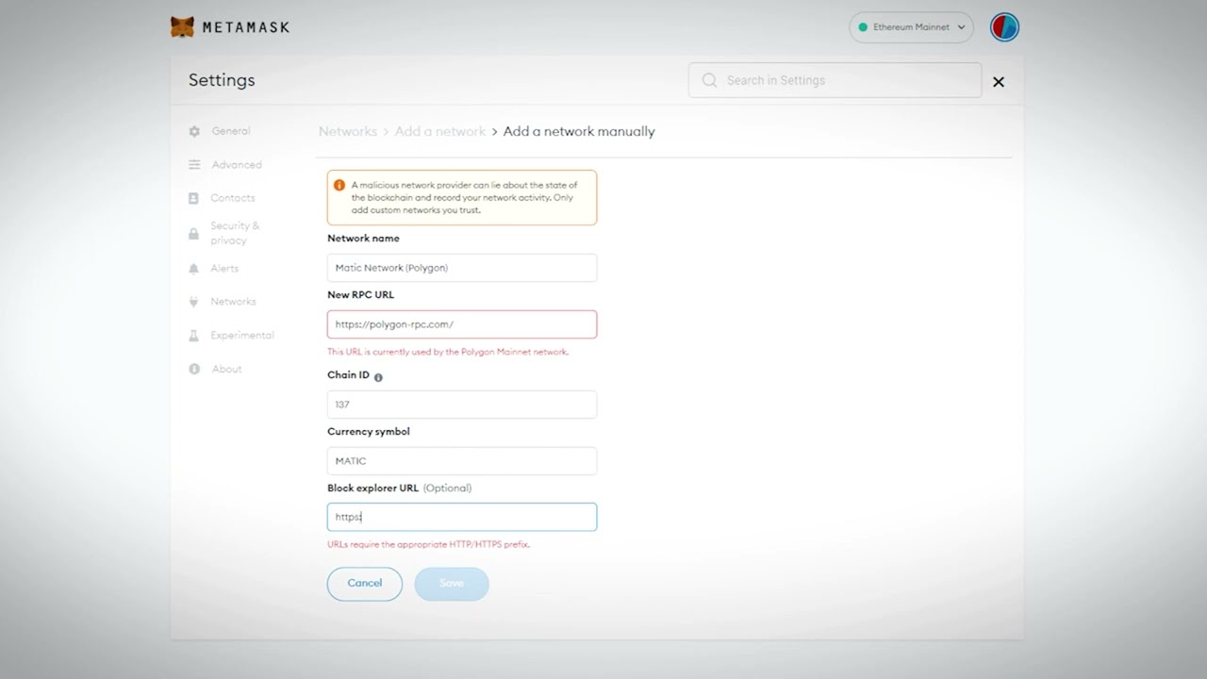Click the Network name input field
The height and width of the screenshot is (679, 1207).
pos(462,268)
